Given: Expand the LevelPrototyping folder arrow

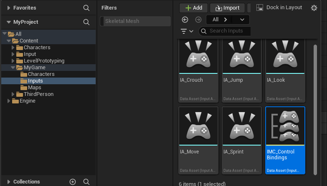Looking at the screenshot, I should point(13,61).
